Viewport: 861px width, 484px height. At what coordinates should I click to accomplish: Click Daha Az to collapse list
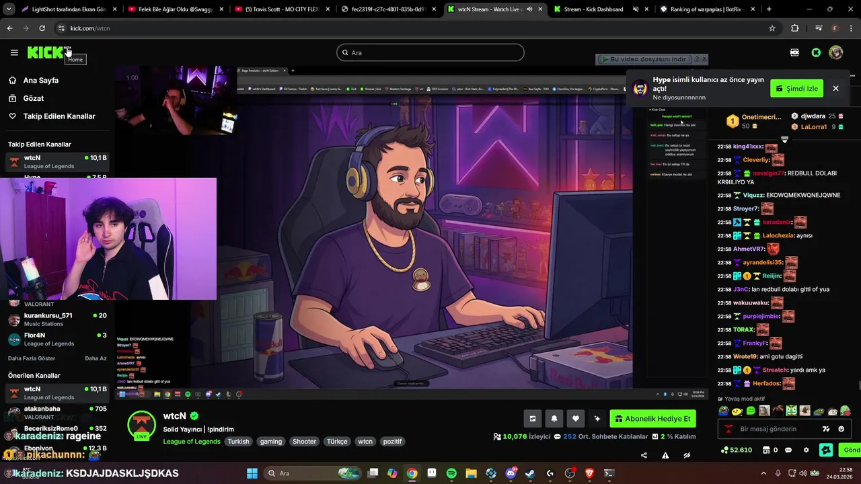click(x=96, y=358)
